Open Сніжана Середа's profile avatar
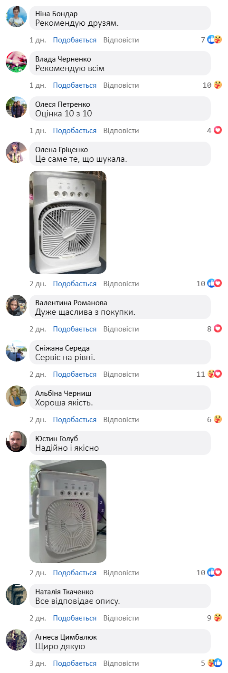228x673 pixels. [x=16, y=351]
